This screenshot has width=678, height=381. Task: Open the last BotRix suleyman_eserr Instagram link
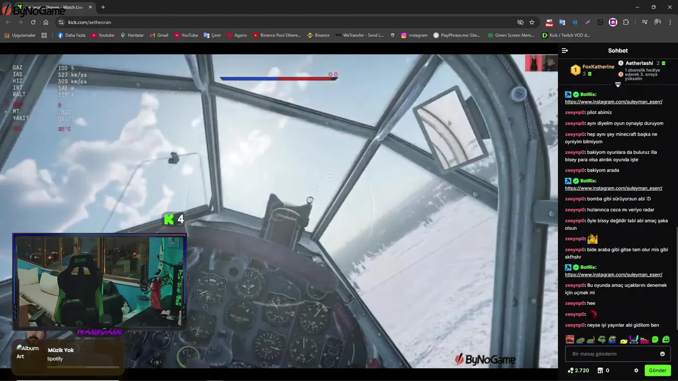pos(613,275)
